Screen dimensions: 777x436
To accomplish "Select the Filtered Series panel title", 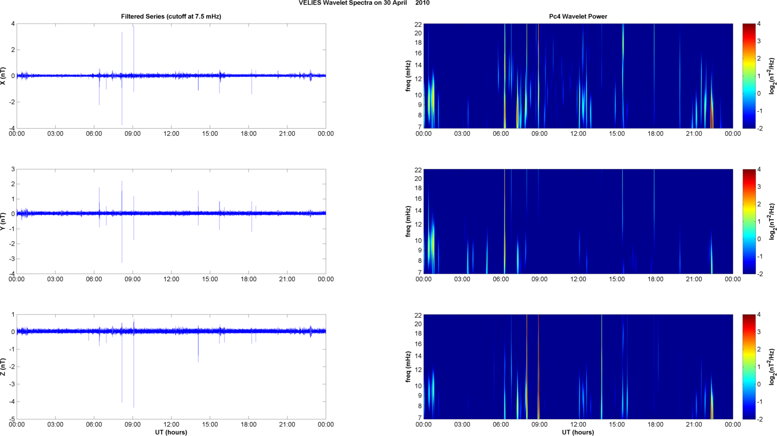I will (x=171, y=16).
